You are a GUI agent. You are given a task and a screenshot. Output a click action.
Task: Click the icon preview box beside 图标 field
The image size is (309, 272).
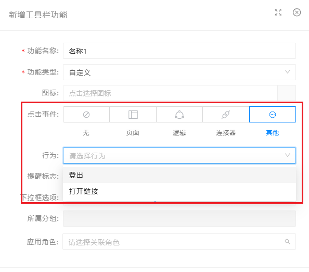287,93
